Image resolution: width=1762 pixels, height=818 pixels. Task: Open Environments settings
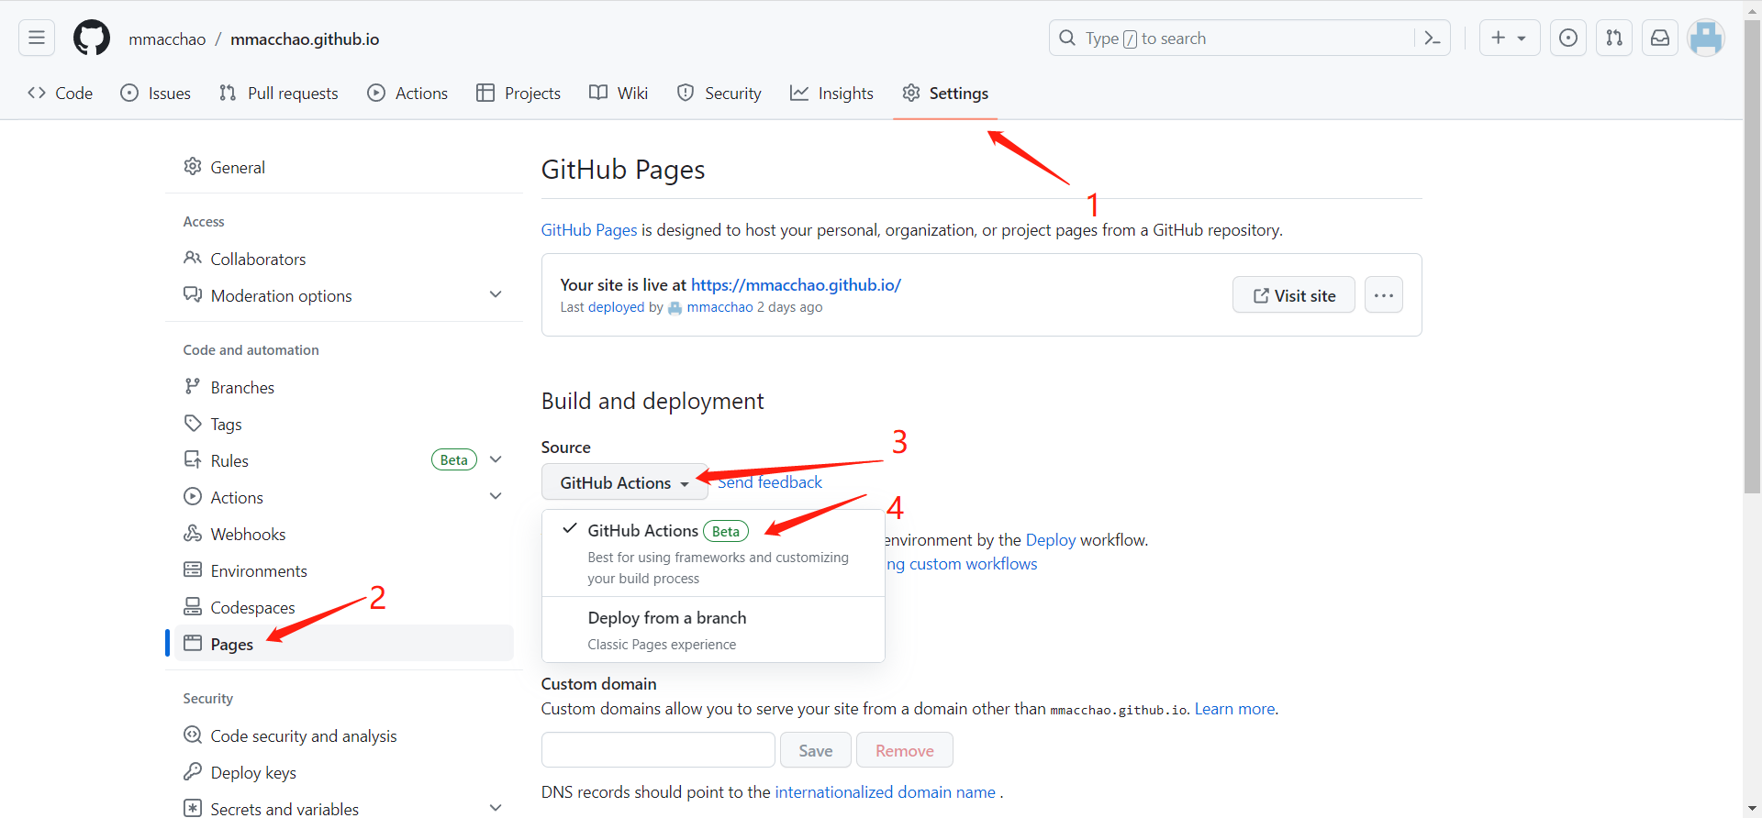[x=344, y=570]
